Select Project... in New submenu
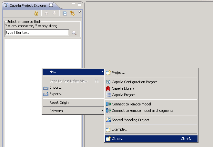 (151, 73)
